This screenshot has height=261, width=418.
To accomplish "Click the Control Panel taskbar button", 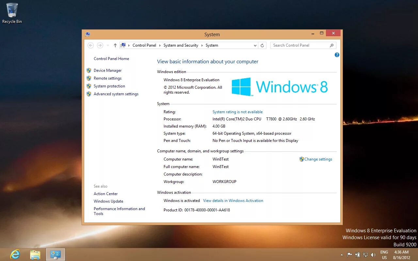I will 56,254.
